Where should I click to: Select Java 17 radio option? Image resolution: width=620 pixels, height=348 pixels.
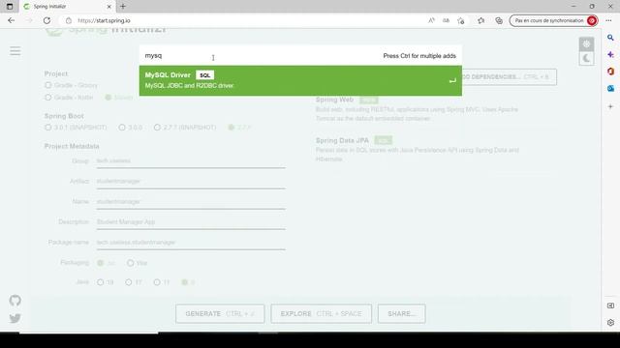point(129,282)
